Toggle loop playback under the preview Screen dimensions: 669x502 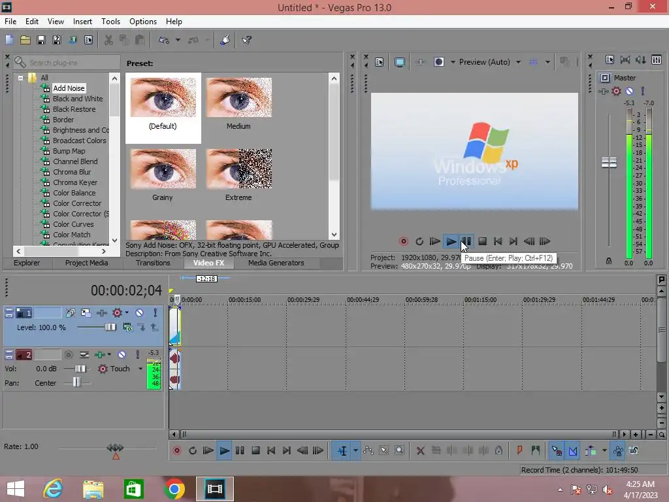[x=419, y=242]
